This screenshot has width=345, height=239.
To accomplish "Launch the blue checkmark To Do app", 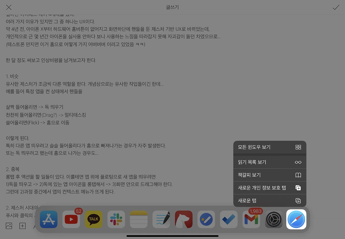I will tap(229, 219).
